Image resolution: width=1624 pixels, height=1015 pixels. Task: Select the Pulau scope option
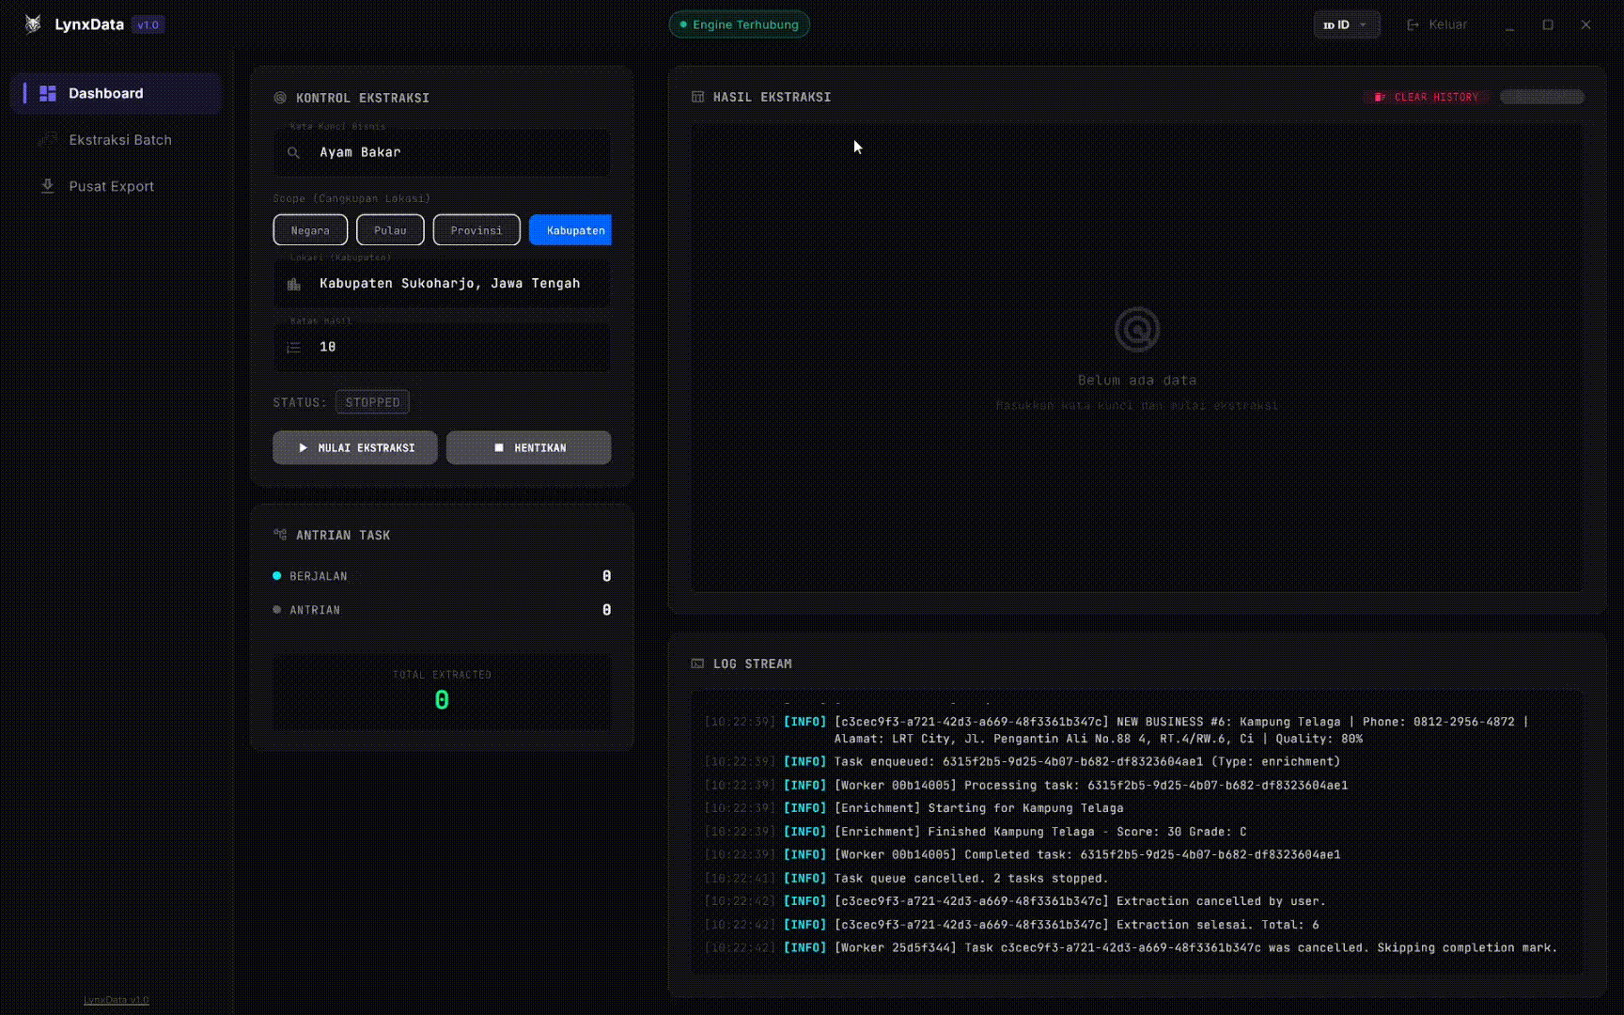pyautogui.click(x=390, y=230)
